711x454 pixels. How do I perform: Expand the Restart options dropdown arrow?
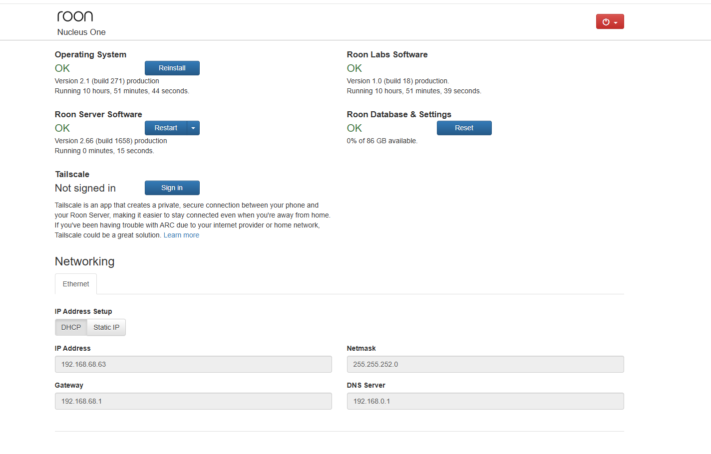click(193, 128)
